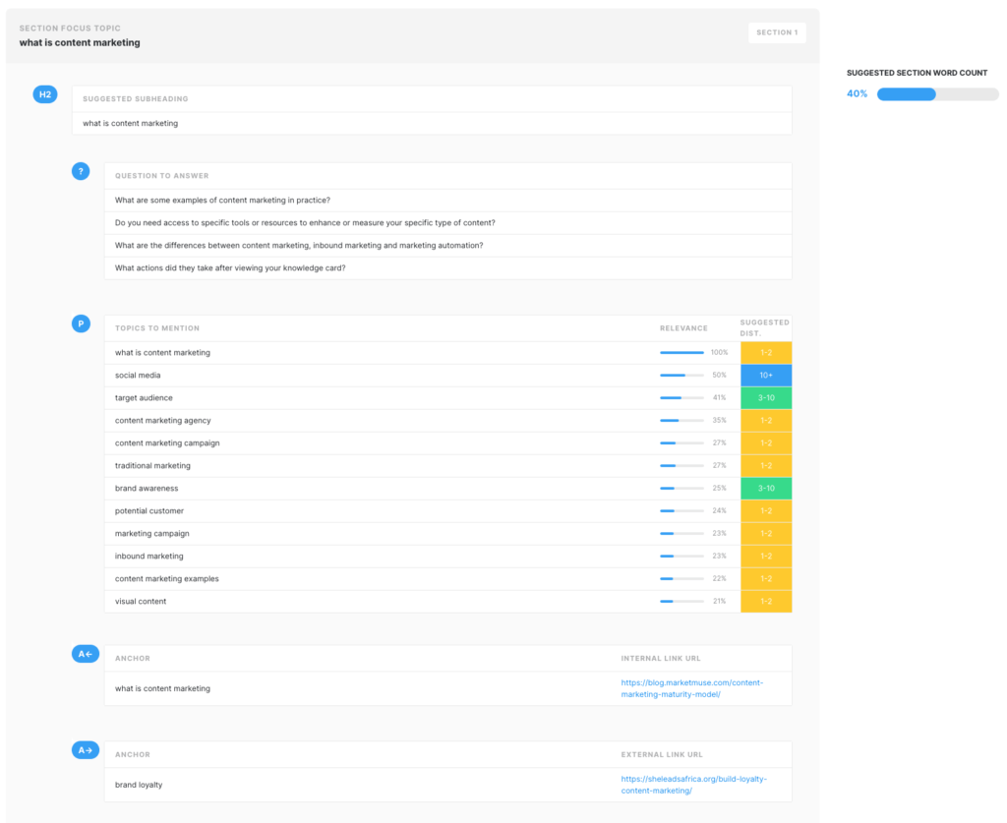Click the P topics-to-mention icon
The image size is (1007, 823).
81,323
